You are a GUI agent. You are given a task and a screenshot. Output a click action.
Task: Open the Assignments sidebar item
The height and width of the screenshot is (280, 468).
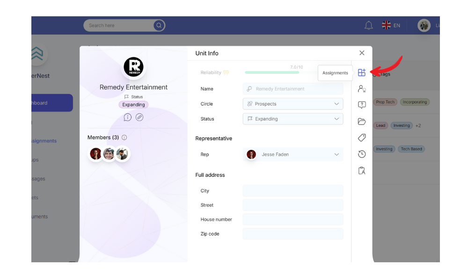point(44,141)
